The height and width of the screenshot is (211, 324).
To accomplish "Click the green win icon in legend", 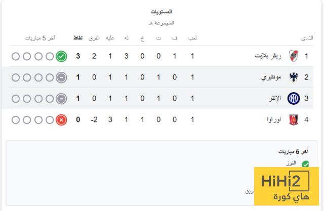I will 305,164.
